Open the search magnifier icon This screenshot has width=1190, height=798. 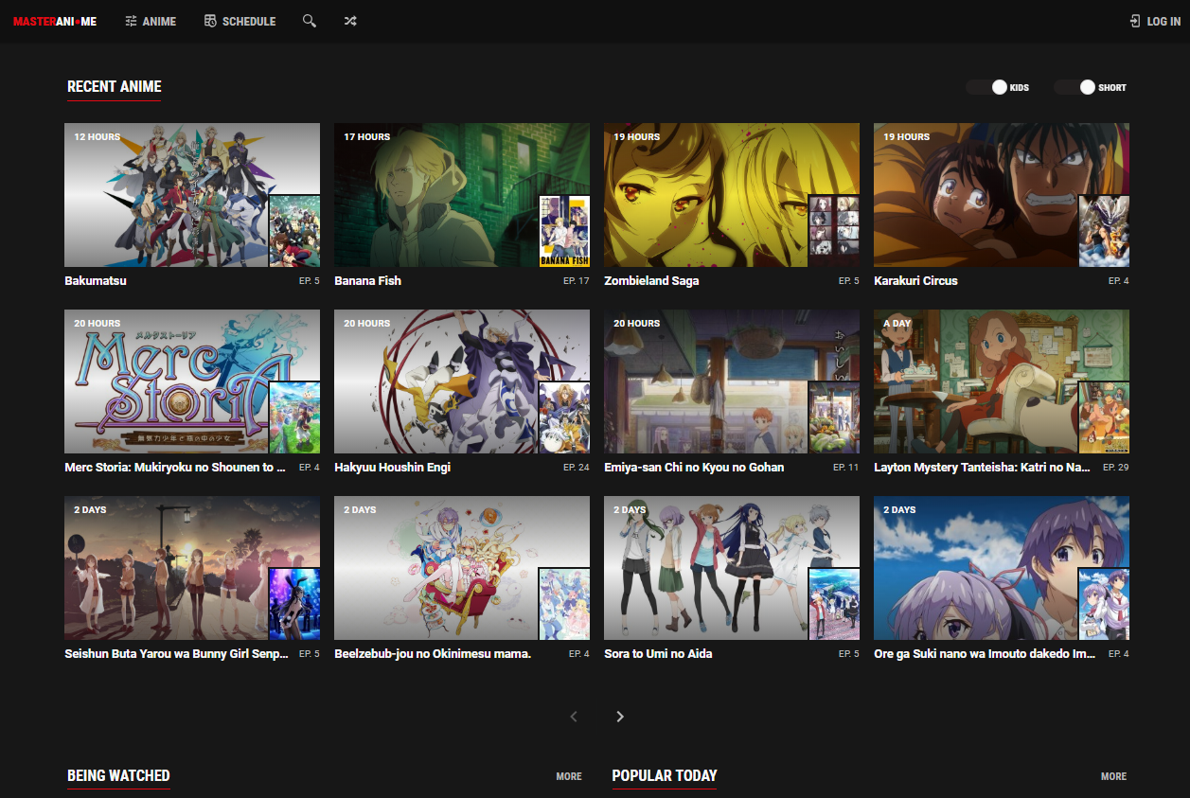tap(310, 21)
